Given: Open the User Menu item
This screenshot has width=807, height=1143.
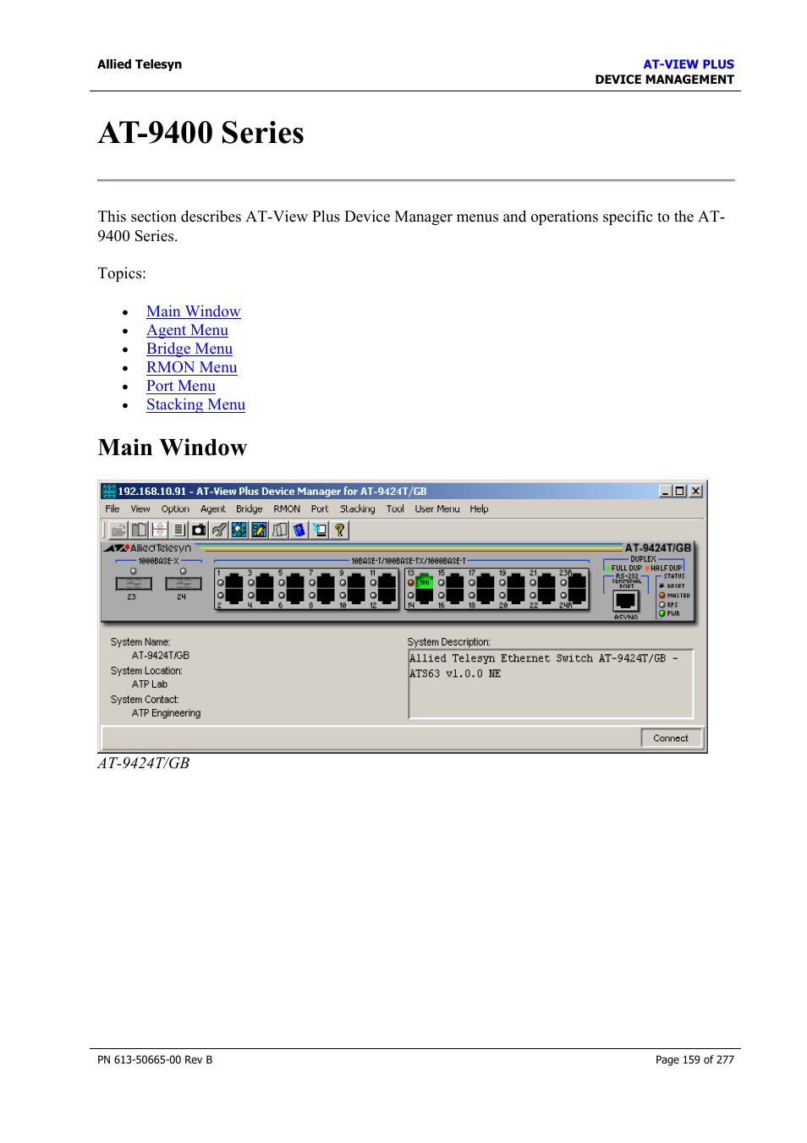Looking at the screenshot, I should tap(437, 508).
